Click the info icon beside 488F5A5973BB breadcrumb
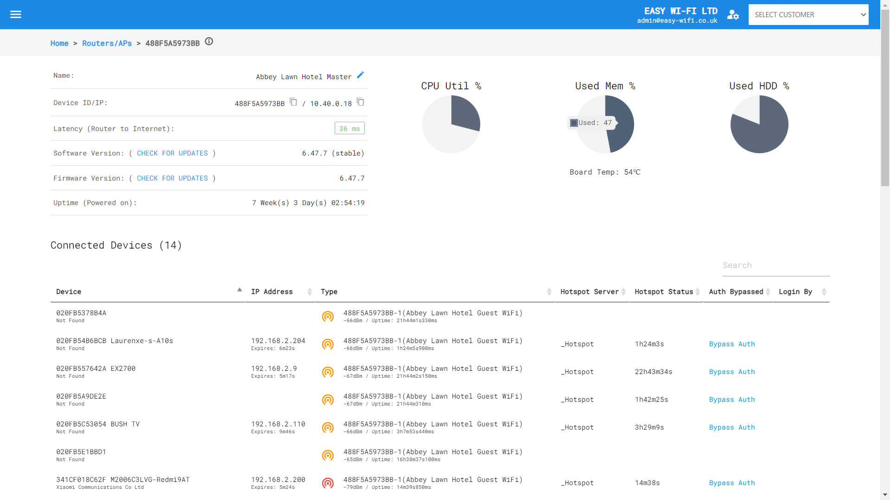 pyautogui.click(x=209, y=42)
